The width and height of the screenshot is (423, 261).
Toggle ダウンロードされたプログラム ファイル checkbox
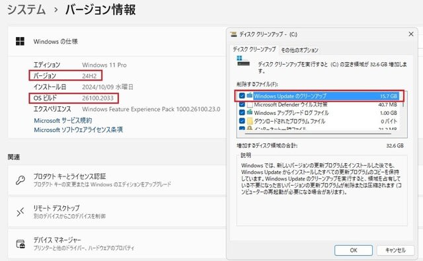242,121
